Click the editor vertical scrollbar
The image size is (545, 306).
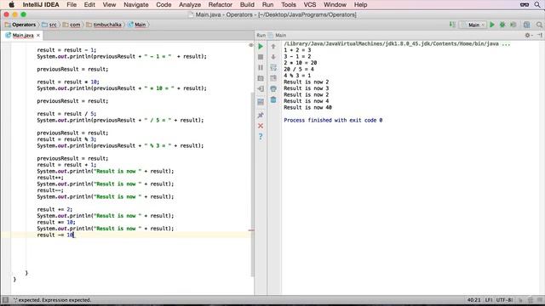252,184
